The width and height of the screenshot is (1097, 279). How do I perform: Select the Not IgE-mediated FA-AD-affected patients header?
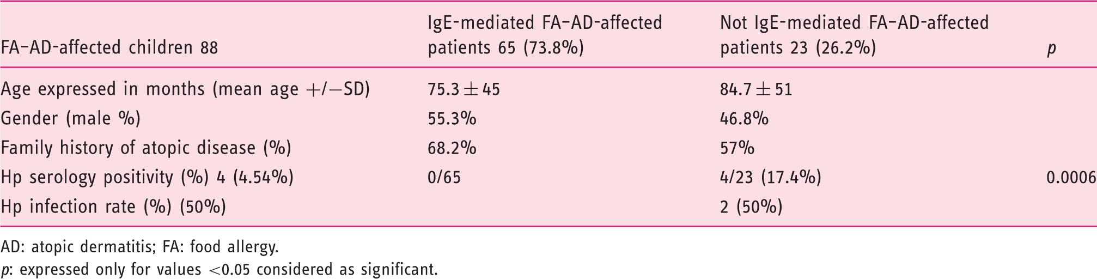[x=854, y=35]
